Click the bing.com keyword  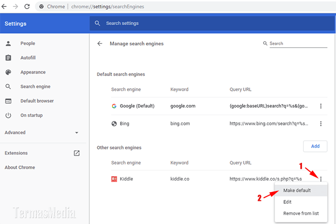(x=180, y=124)
